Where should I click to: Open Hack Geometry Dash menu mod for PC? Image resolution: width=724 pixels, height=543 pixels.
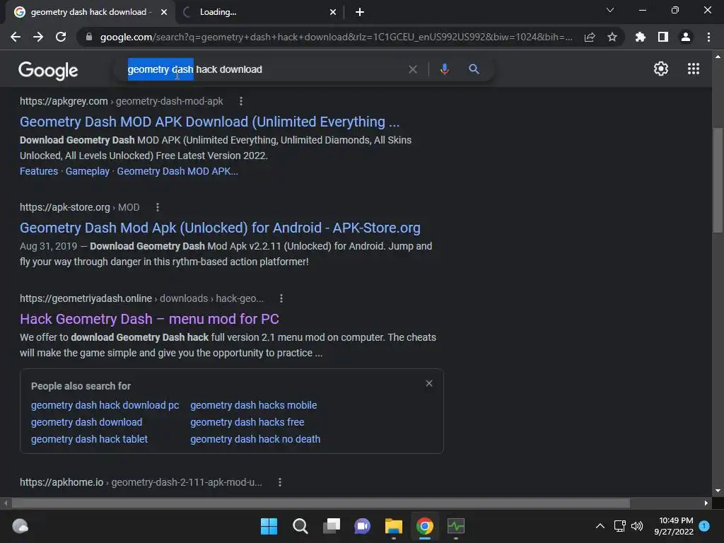pos(149,319)
